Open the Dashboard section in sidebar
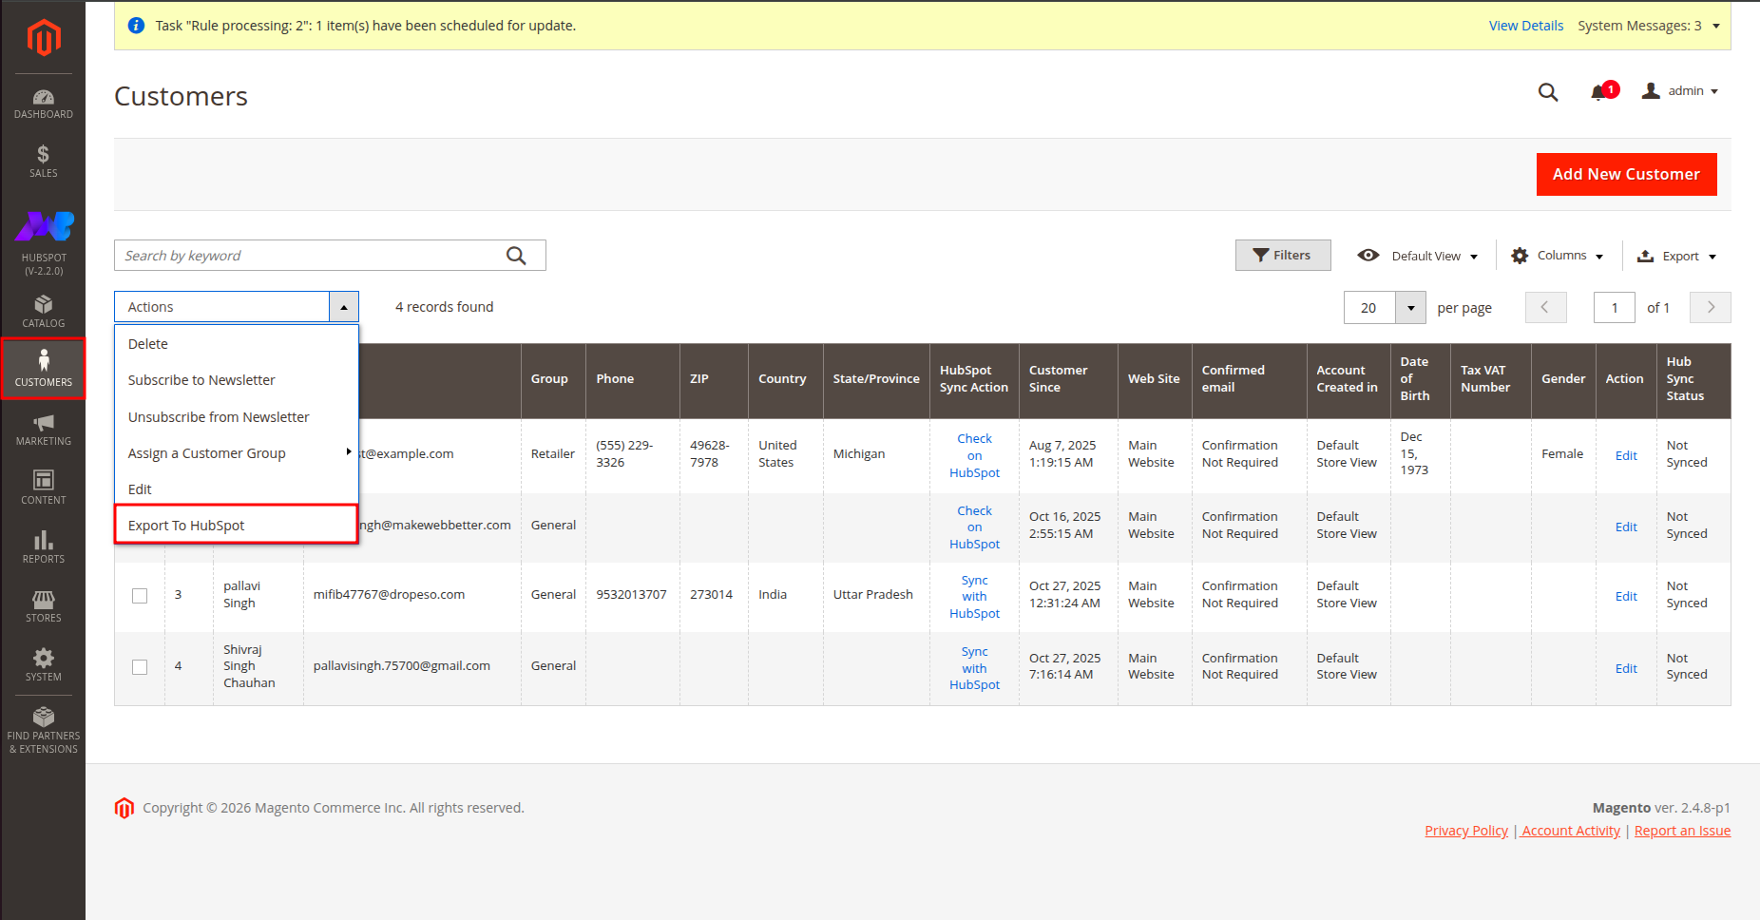 tap(44, 104)
